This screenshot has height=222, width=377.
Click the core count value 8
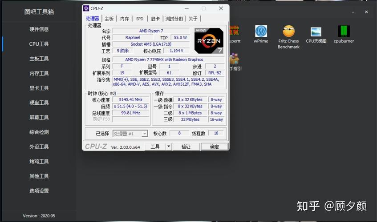click(179, 133)
